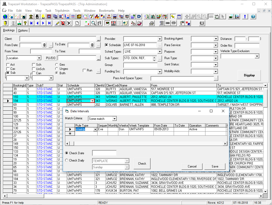Viewport: 272px width, 205px height.
Task: Open the magnifying glass search icon
Action: click(x=94, y=23)
